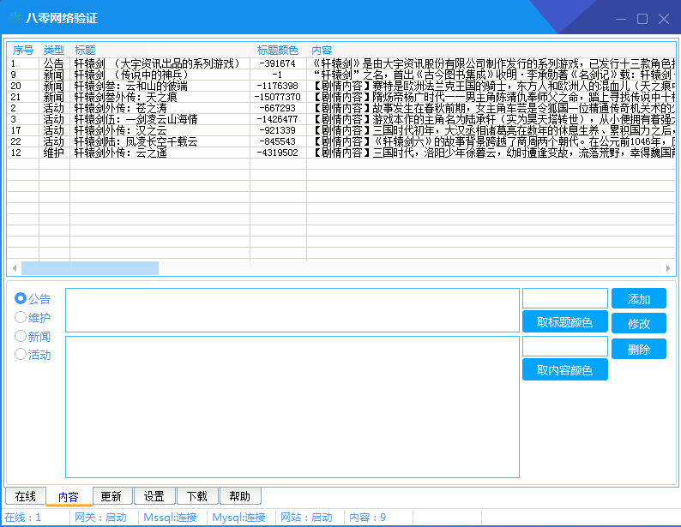Click content cell starting 《轩辕剑》是由大宇资讯
Image resolution: width=681 pixels, height=527 pixels.
[x=491, y=63]
